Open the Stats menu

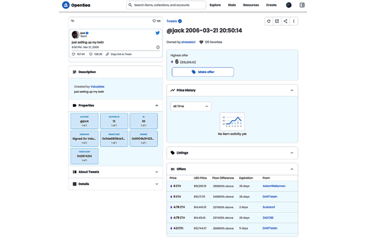232,5
